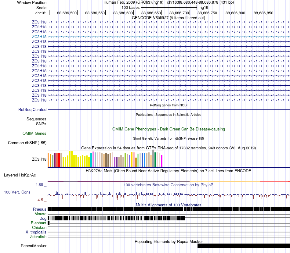Click the dark green bar in the GTEx chart
The height and width of the screenshot is (253, 290).
click(x=155, y=159)
